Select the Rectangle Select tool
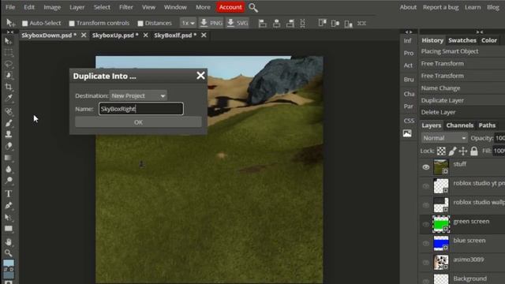 9,53
